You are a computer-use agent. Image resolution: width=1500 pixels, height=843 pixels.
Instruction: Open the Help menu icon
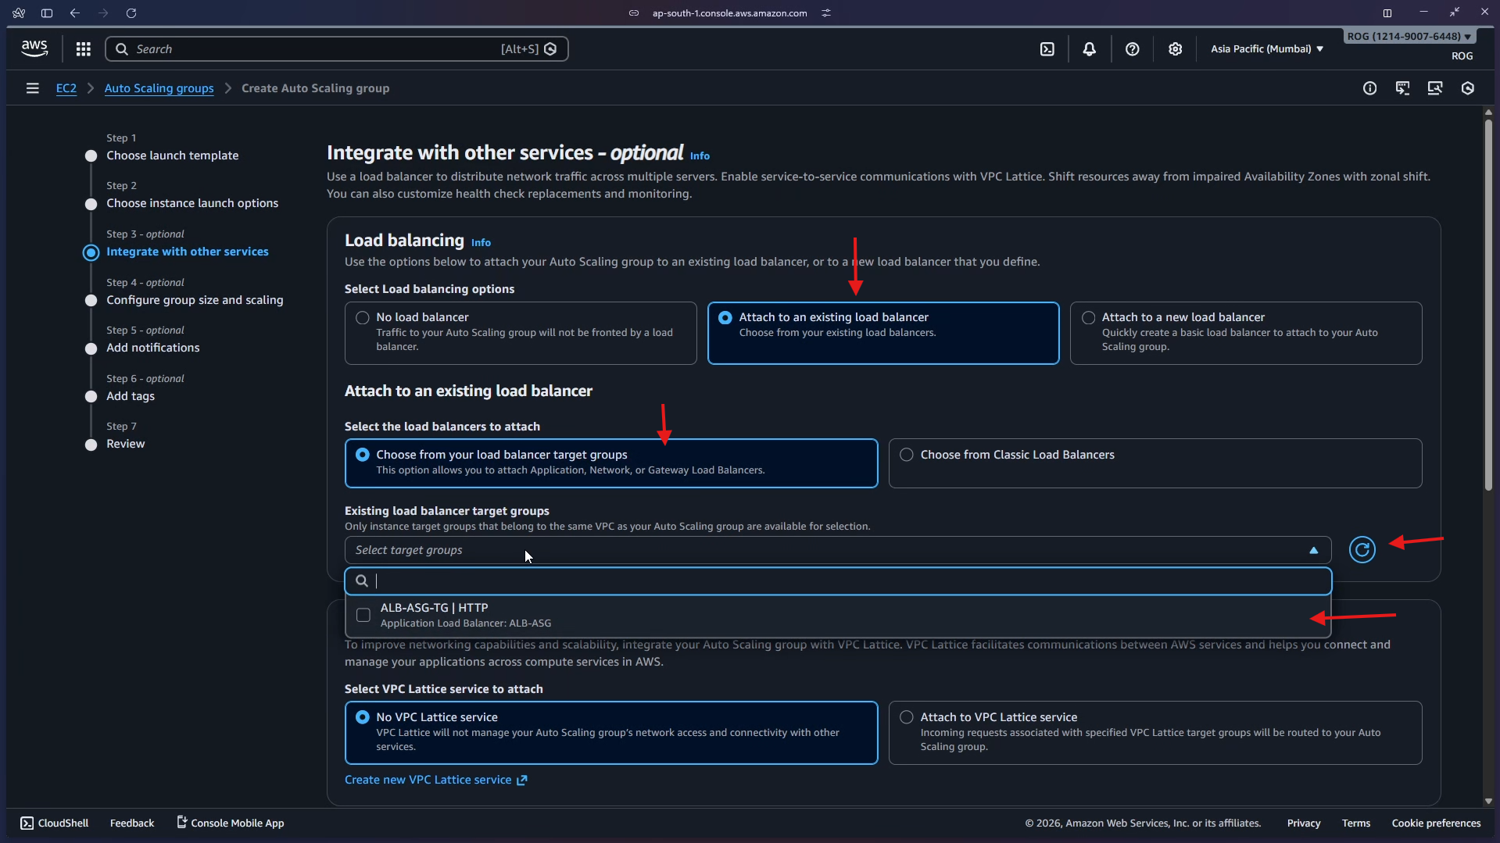[1132, 48]
